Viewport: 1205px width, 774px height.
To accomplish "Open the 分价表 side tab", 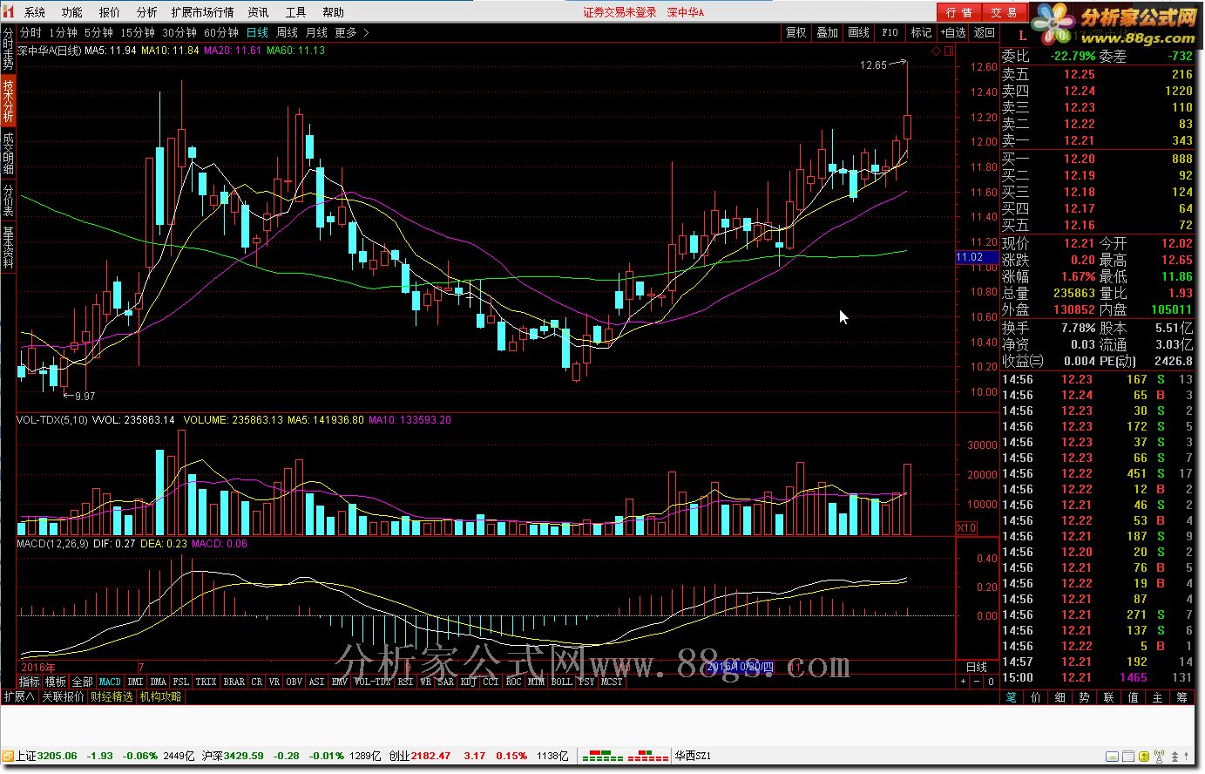I will tap(8, 200).
